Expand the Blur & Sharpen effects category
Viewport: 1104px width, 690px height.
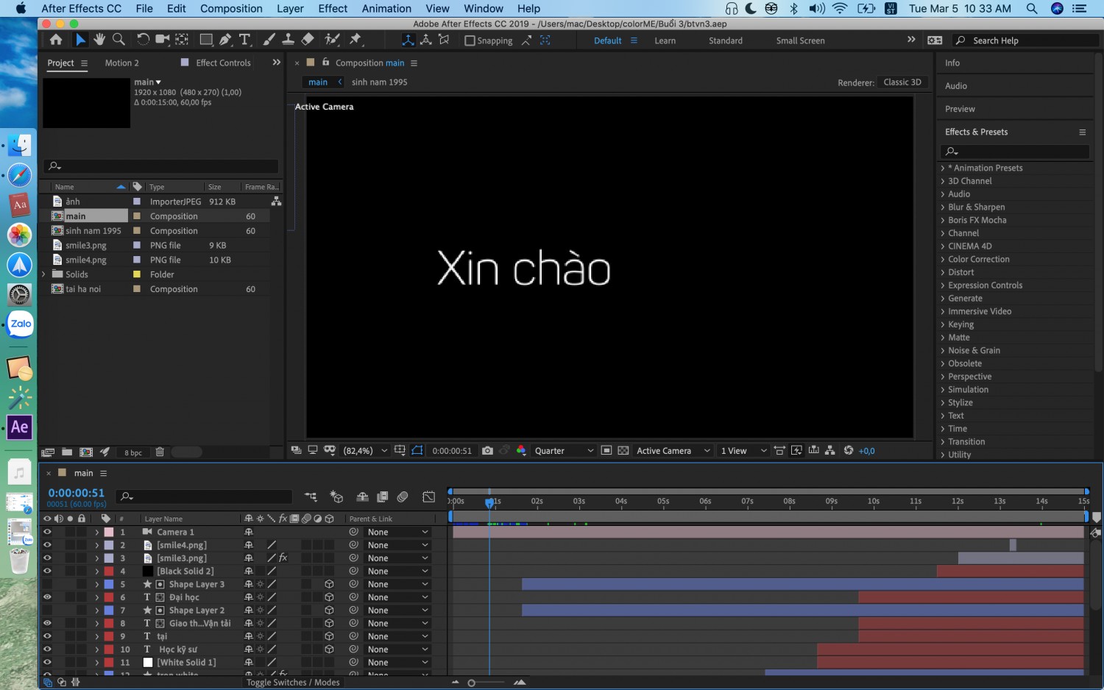[x=943, y=207]
